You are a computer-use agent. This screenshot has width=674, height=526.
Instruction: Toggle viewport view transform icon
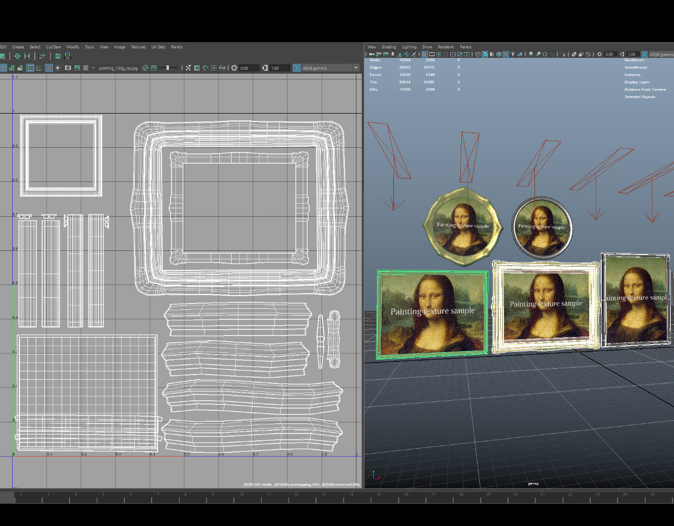coord(645,54)
